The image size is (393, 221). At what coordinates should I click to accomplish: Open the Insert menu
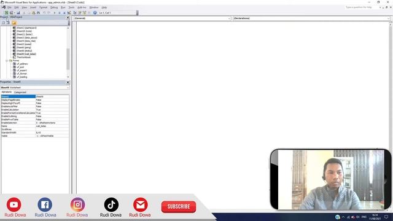(x=33, y=7)
